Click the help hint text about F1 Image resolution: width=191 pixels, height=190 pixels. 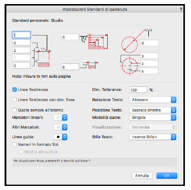(x=52, y=161)
